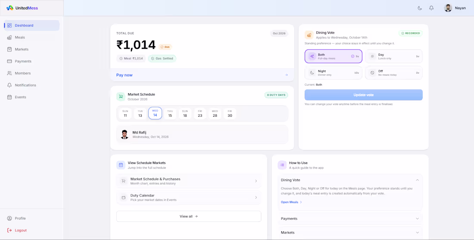Click the View Schedule Markets bag icon
This screenshot has height=240, width=474.
point(121,165)
